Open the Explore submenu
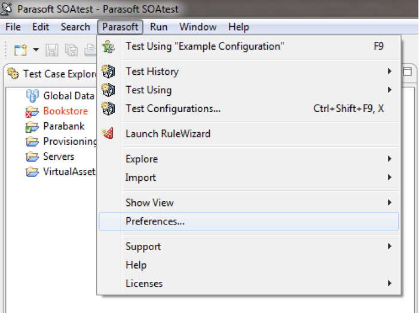This screenshot has width=419, height=313. [249, 159]
